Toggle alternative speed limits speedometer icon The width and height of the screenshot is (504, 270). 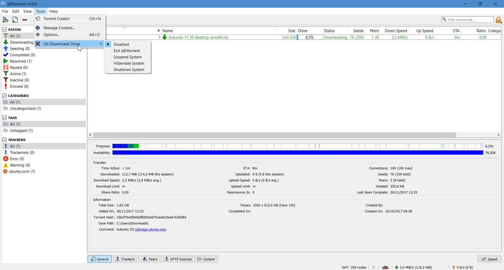(x=385, y=267)
